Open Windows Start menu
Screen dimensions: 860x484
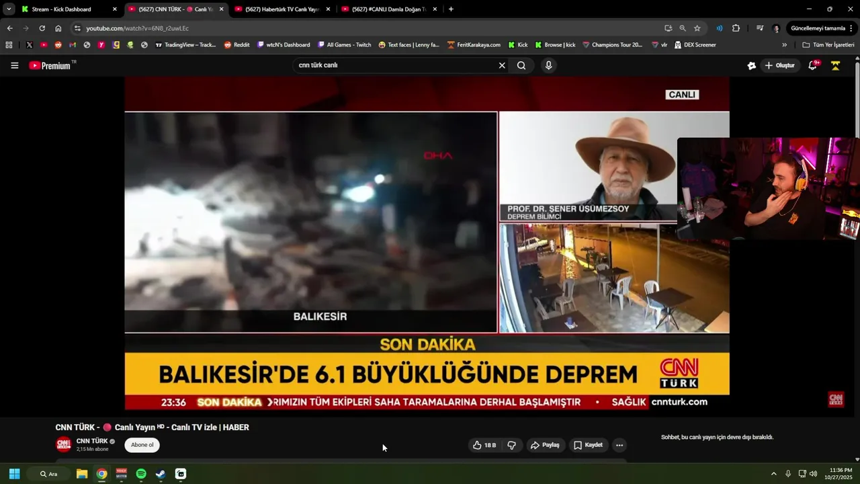point(14,474)
